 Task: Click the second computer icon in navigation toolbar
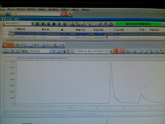[x=78, y=24]
